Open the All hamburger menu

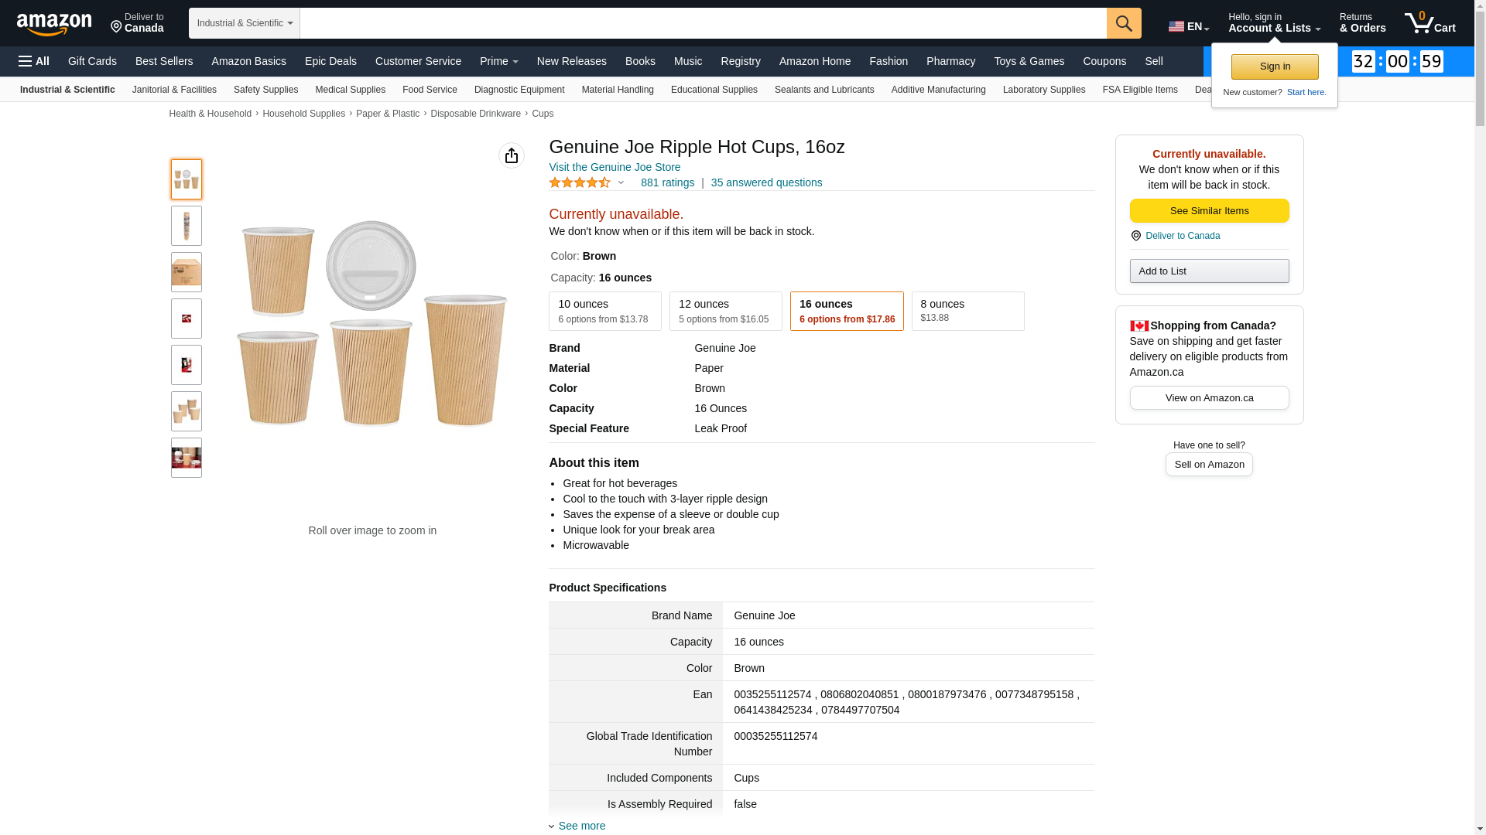(34, 61)
